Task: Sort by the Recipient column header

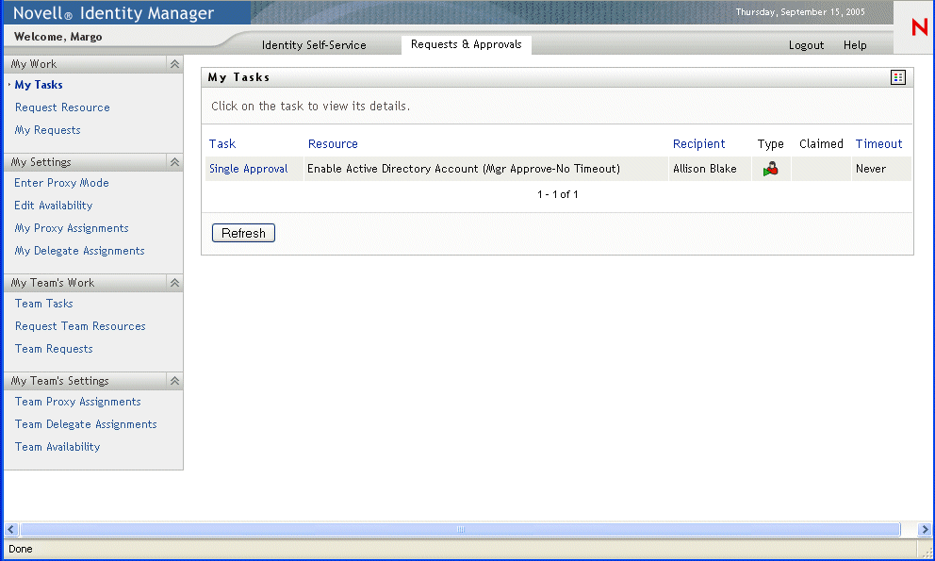Action: point(698,144)
